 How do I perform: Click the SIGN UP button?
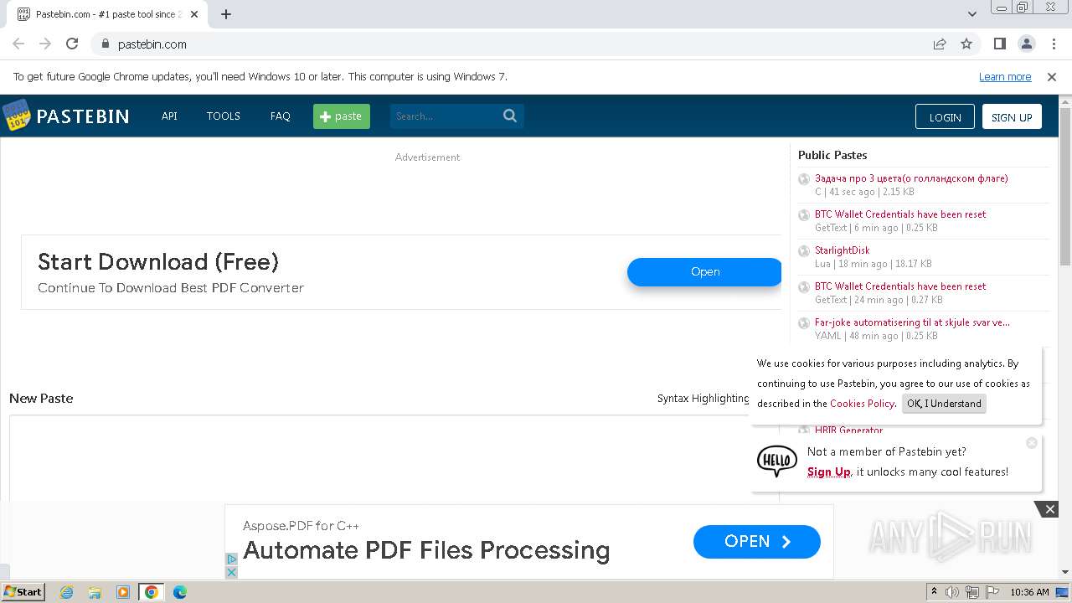tap(1012, 116)
